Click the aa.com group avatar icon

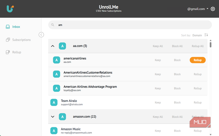tap(62, 46)
